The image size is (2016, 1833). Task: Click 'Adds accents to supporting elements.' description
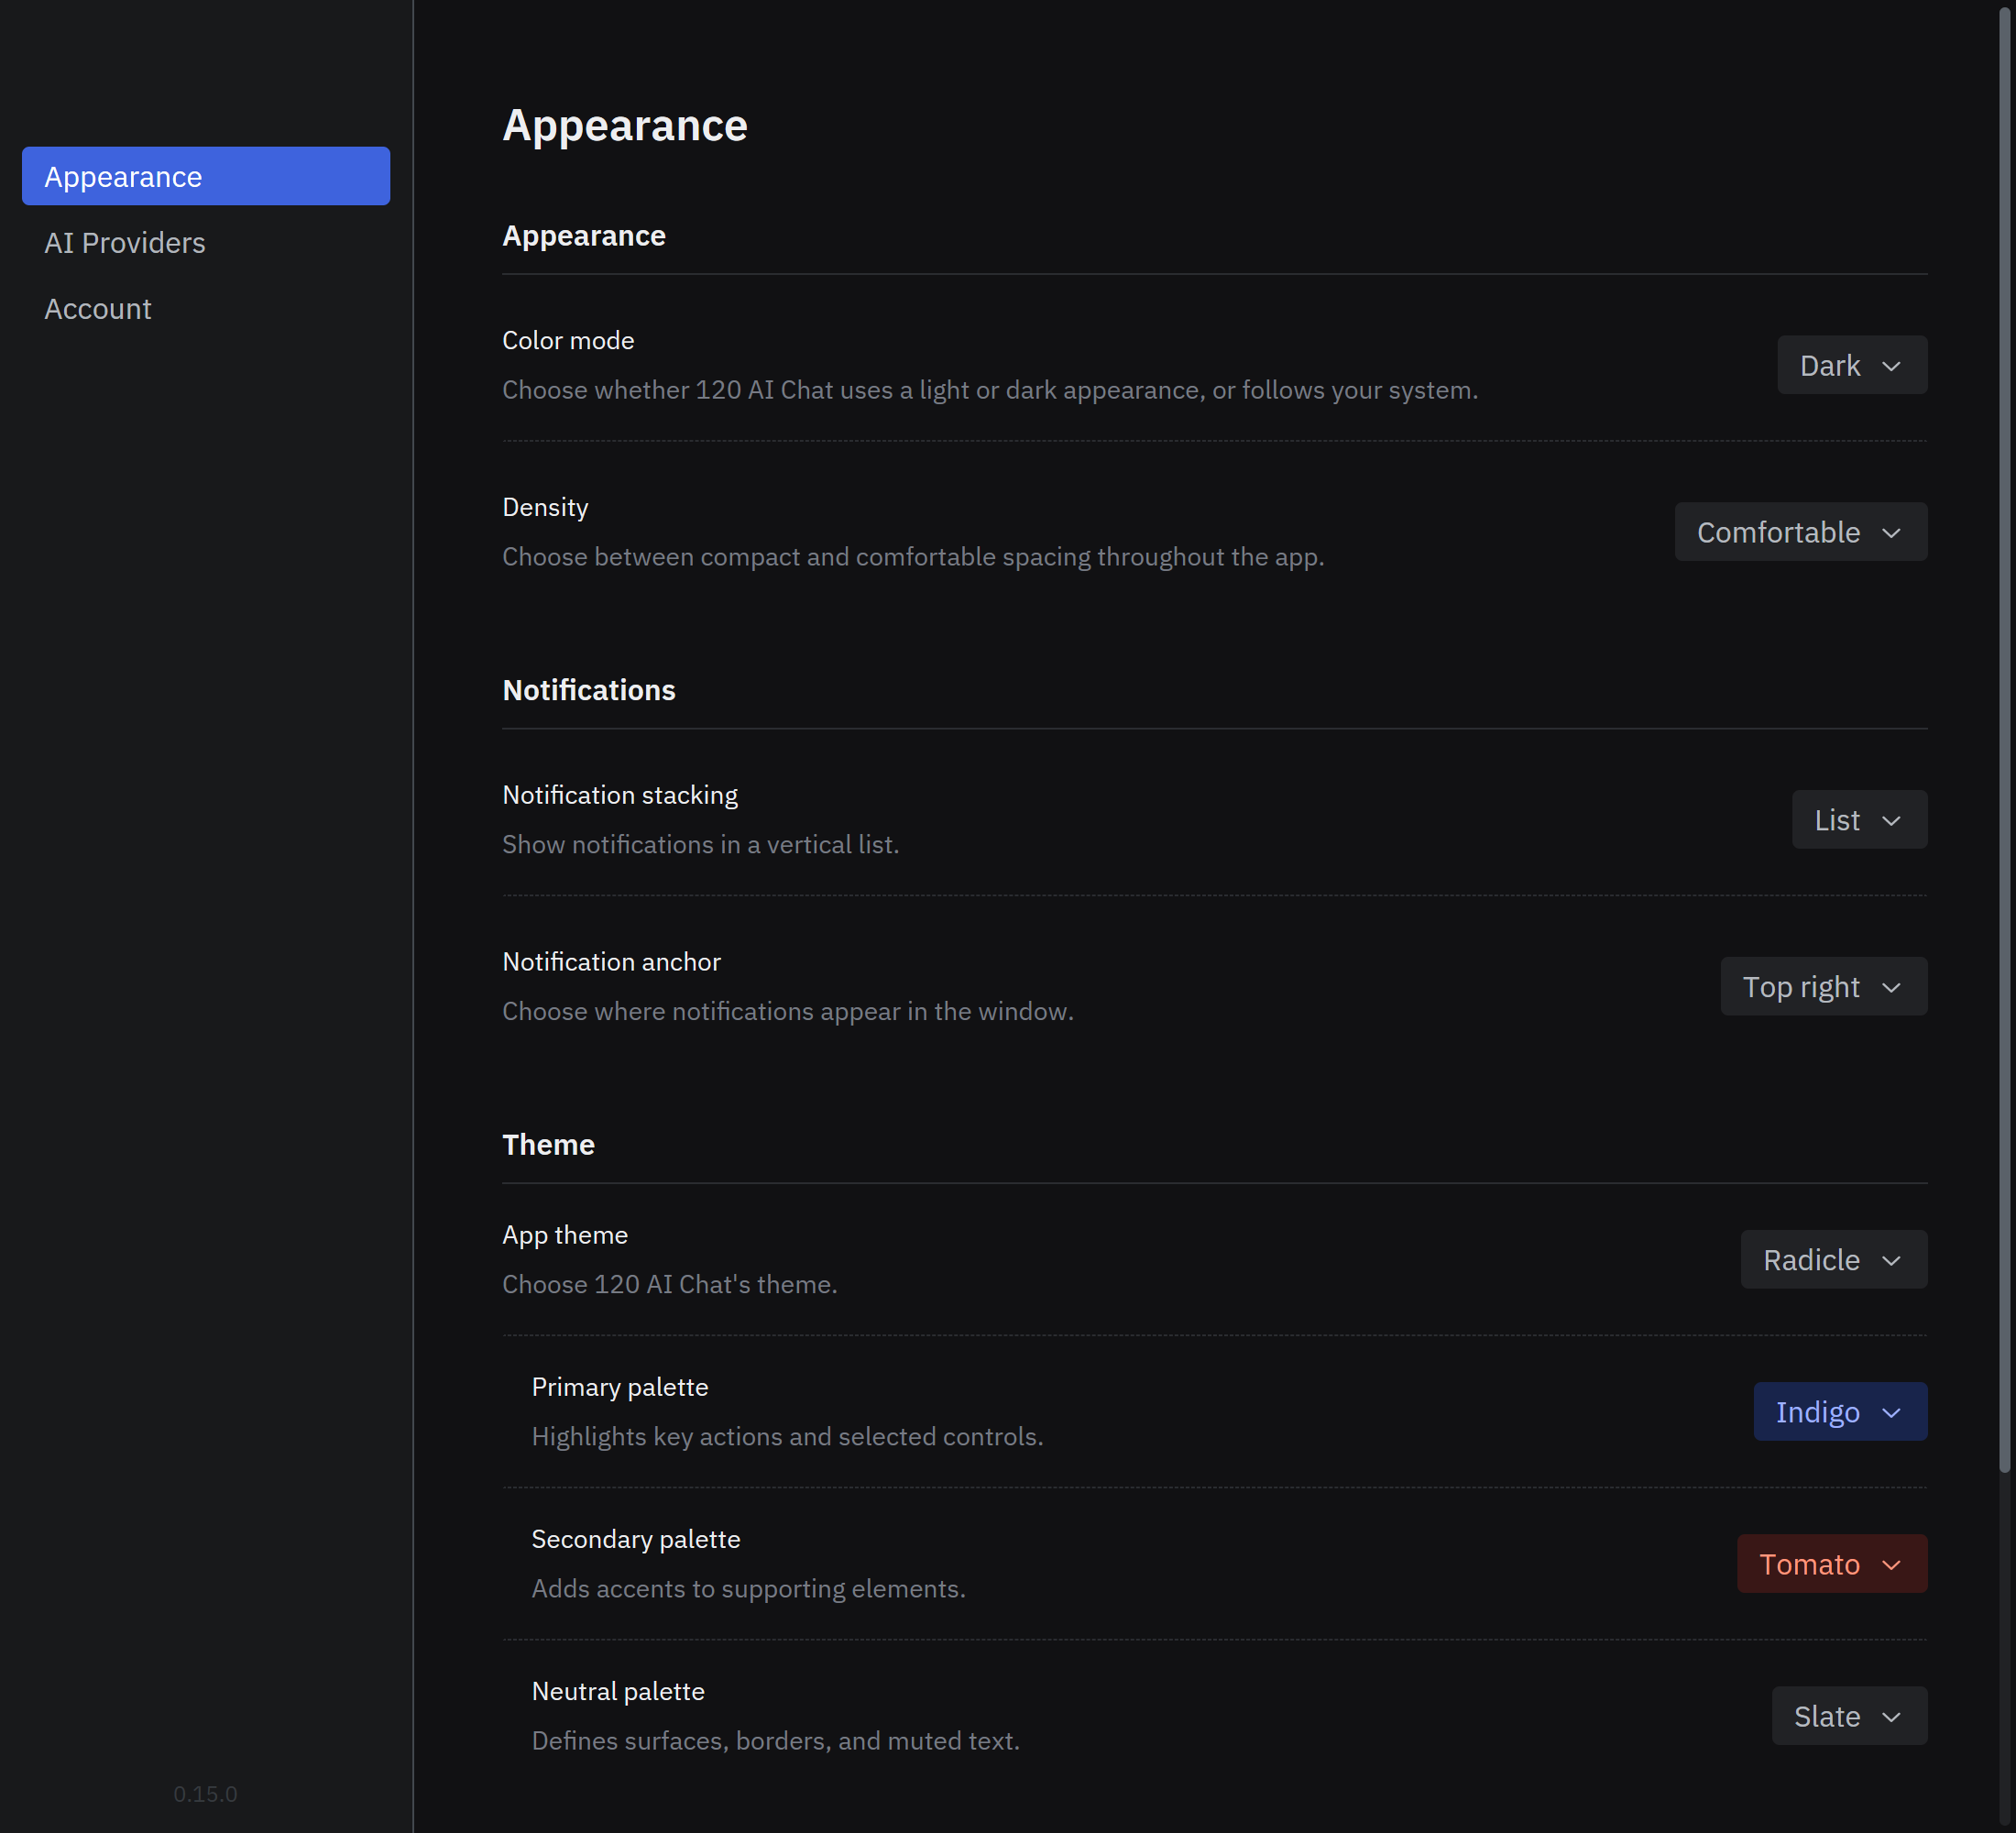[x=749, y=1589]
